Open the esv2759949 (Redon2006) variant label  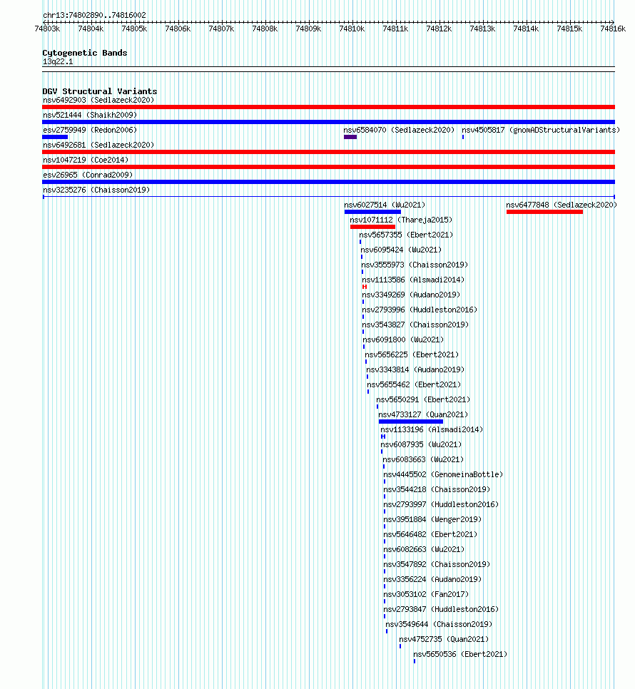90,130
